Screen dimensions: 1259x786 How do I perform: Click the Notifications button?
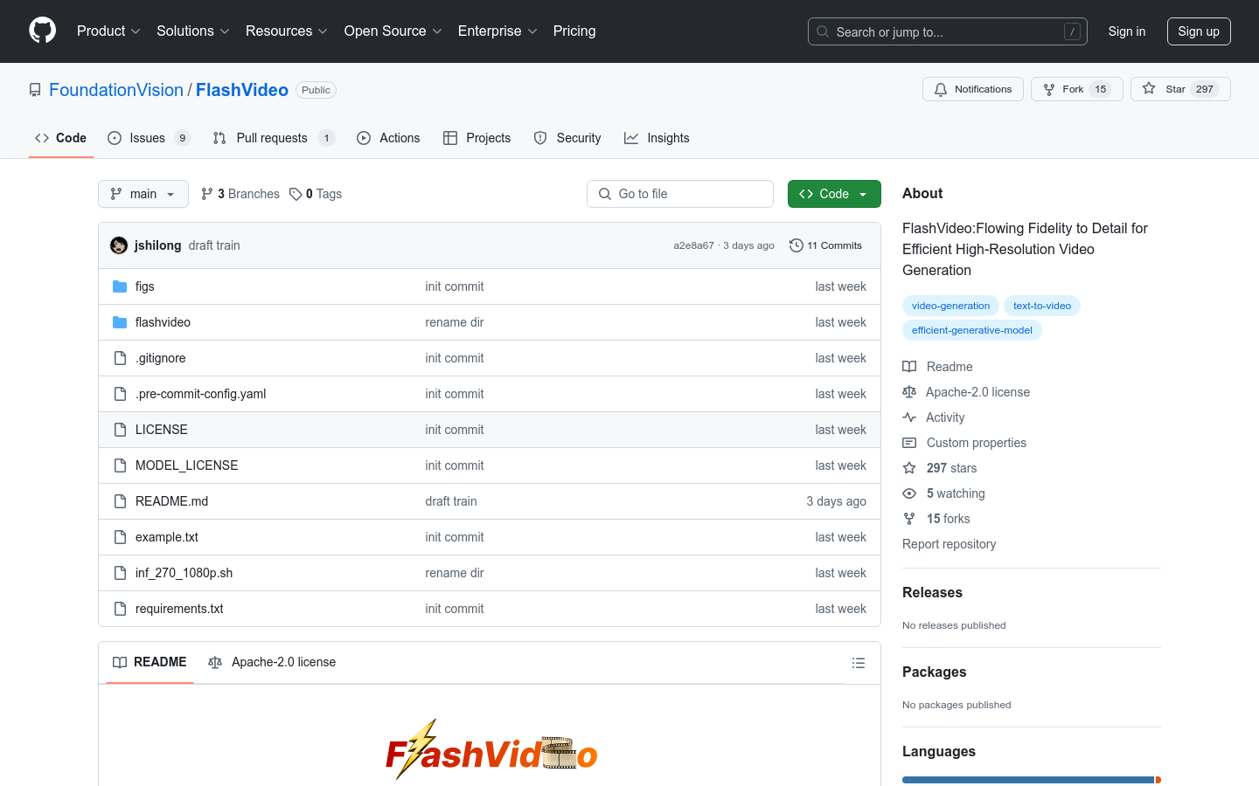coord(973,89)
